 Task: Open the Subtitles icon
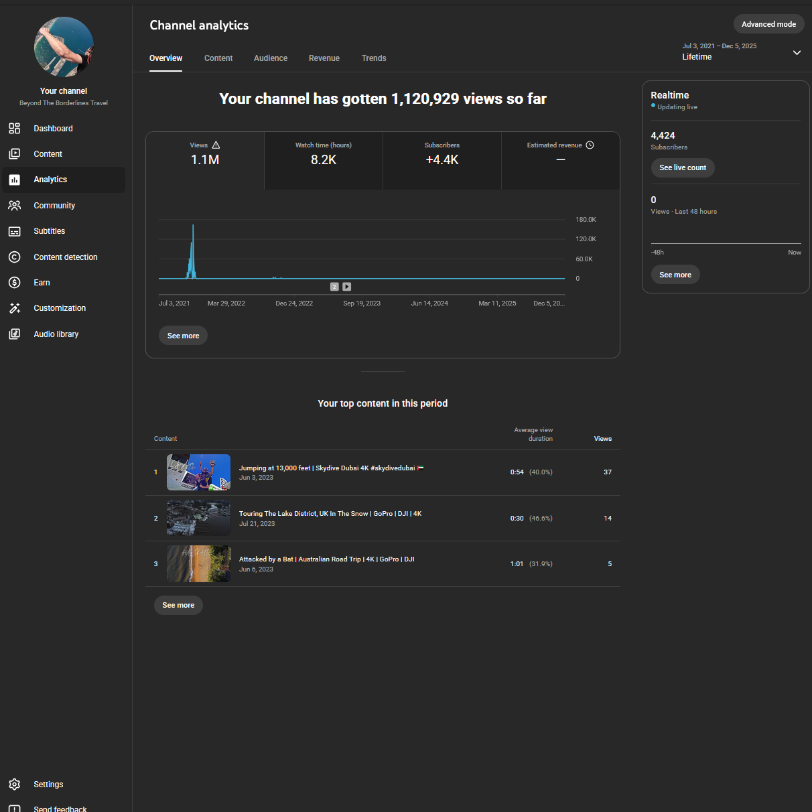pyautogui.click(x=14, y=231)
